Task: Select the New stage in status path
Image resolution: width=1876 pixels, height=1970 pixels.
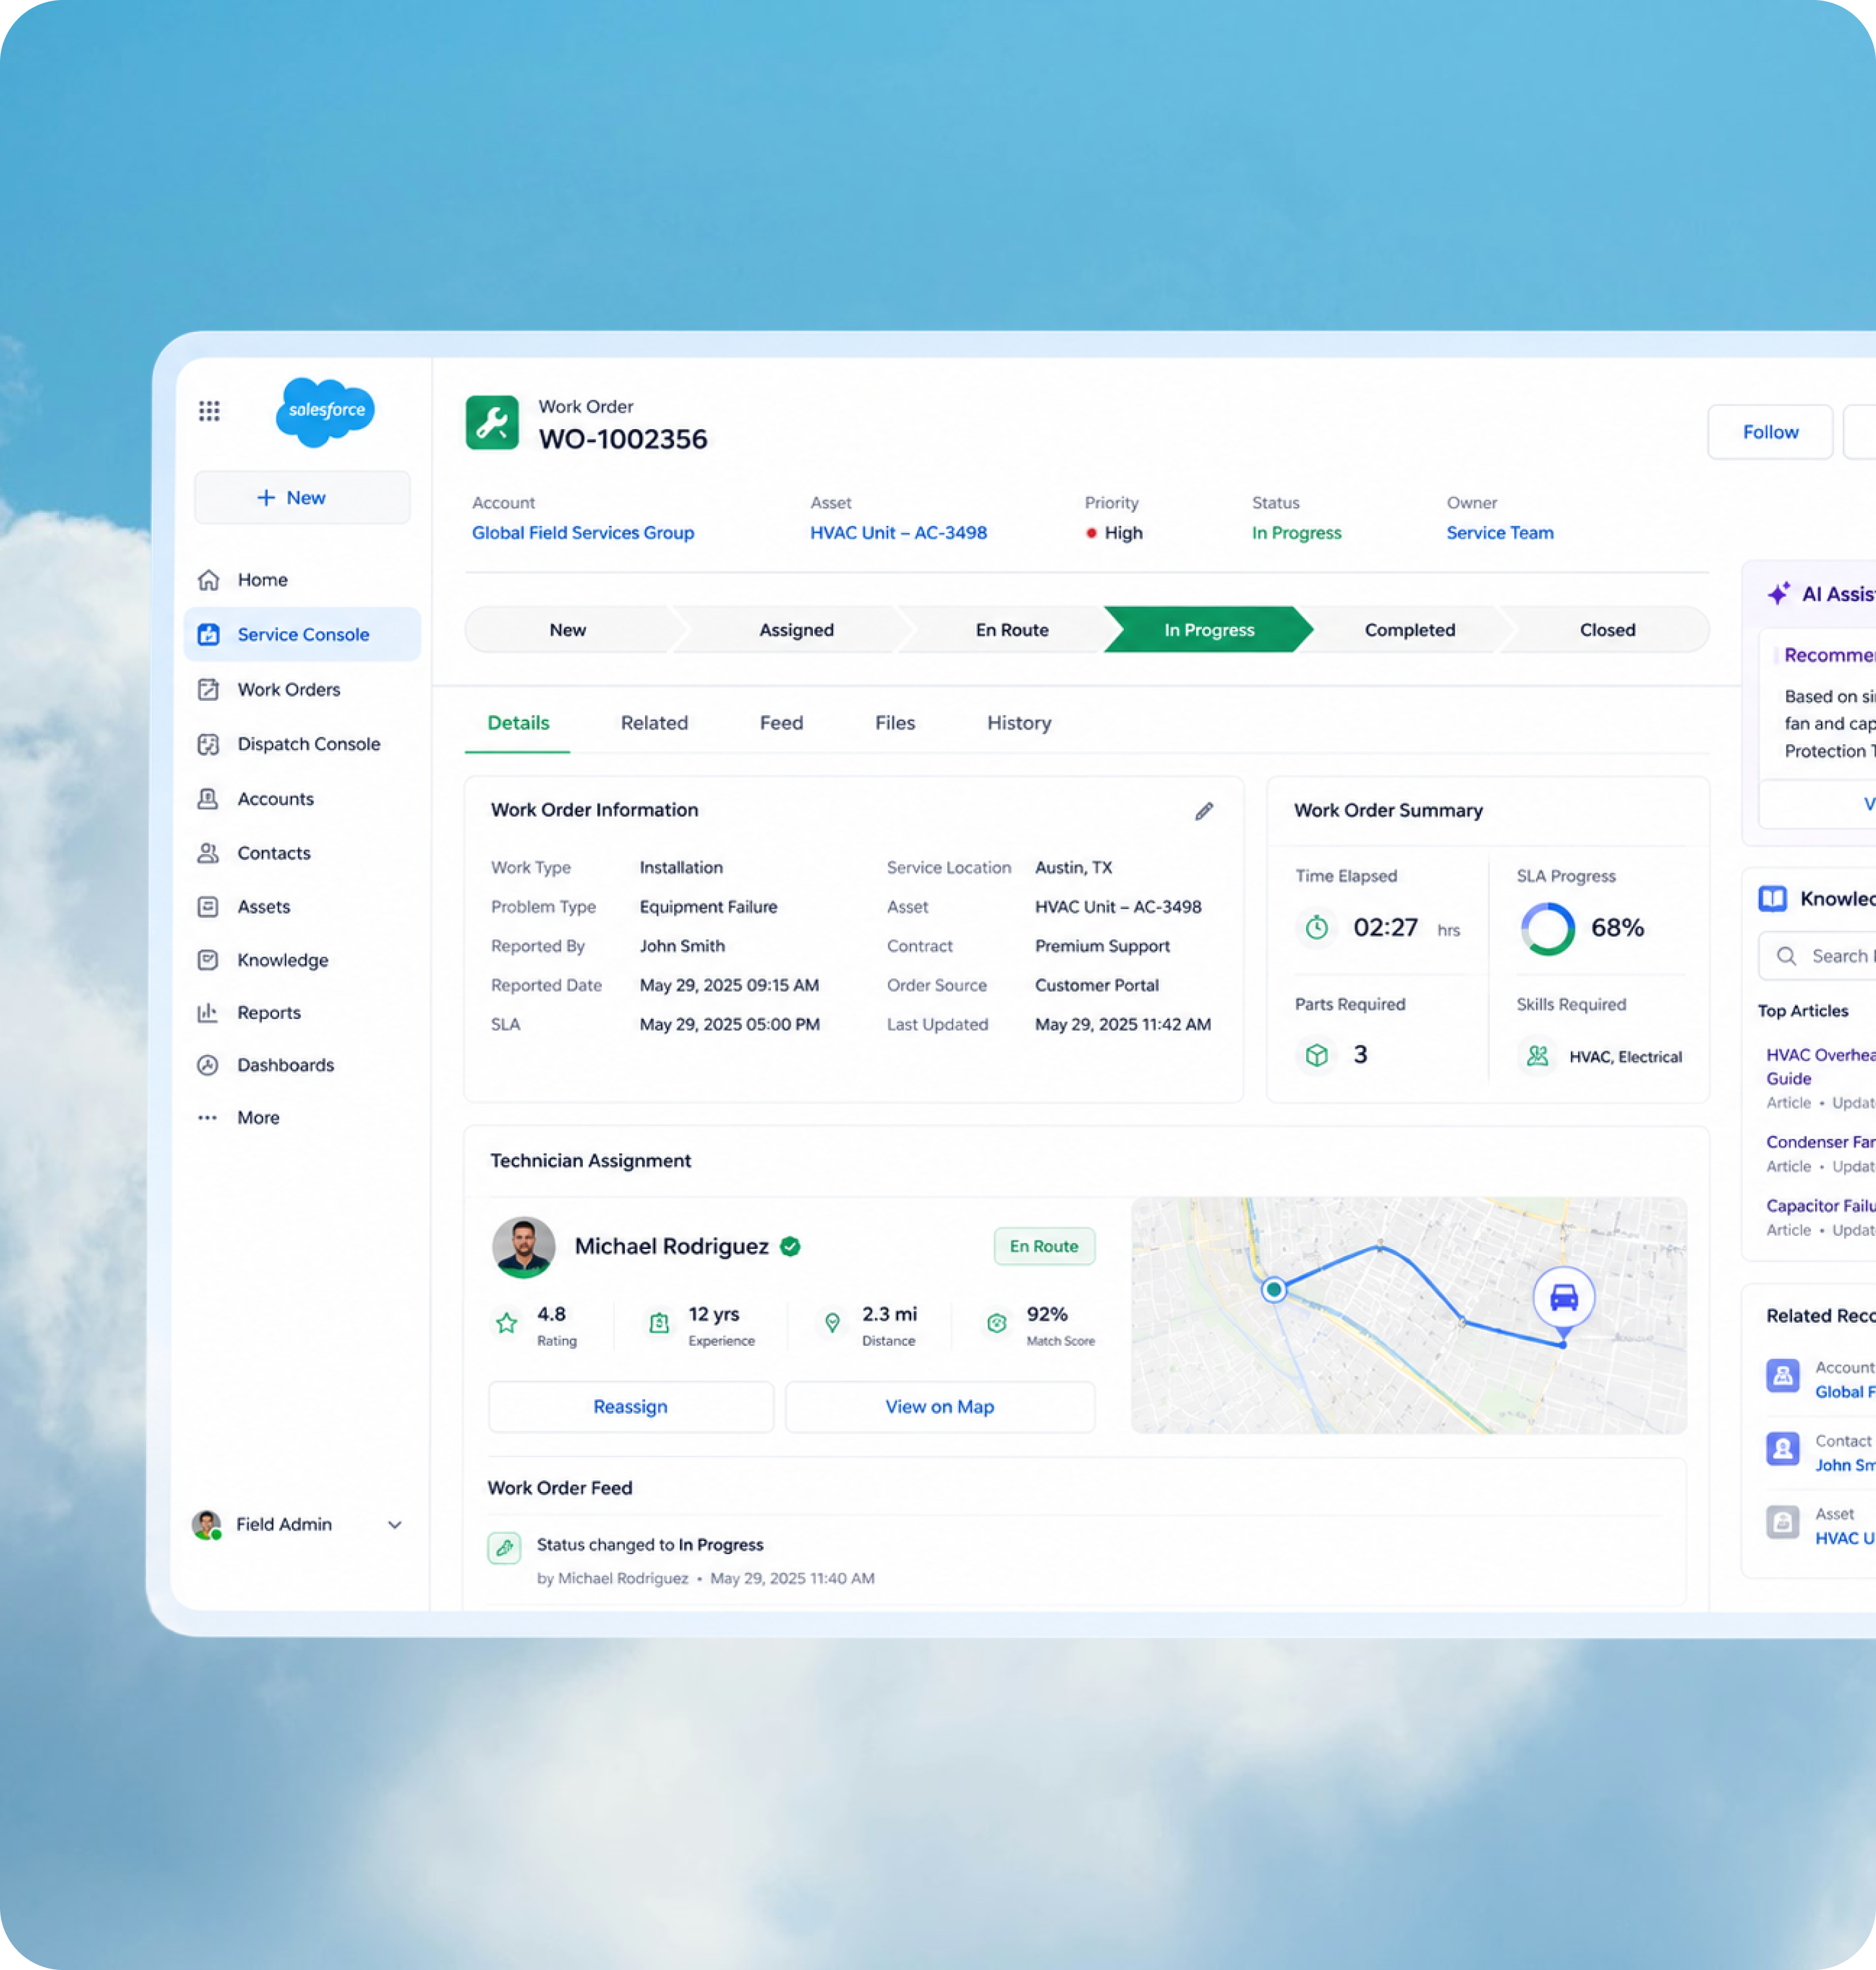Action: coord(568,630)
